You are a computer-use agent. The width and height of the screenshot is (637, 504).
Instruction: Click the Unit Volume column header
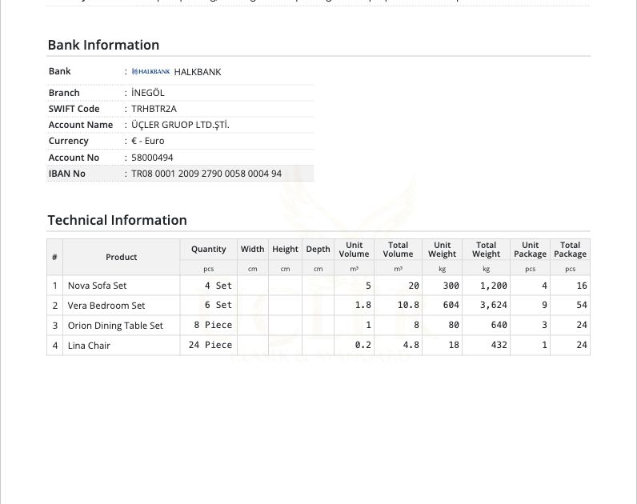point(355,250)
